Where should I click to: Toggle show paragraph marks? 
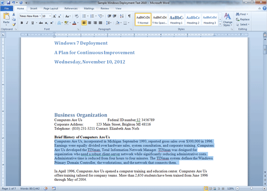click(x=129, y=16)
